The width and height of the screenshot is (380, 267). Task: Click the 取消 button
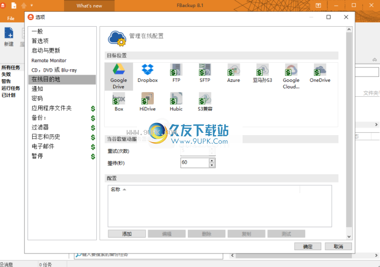(338, 246)
